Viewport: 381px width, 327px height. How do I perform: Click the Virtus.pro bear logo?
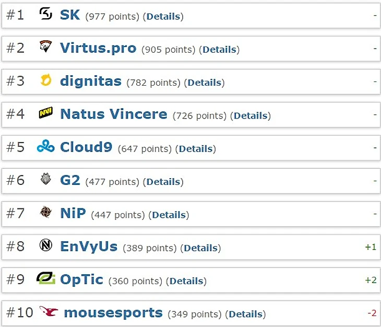46,48
